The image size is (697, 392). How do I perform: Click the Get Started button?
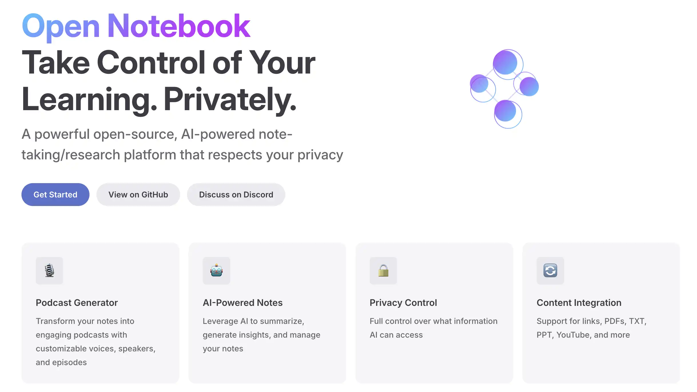55,195
